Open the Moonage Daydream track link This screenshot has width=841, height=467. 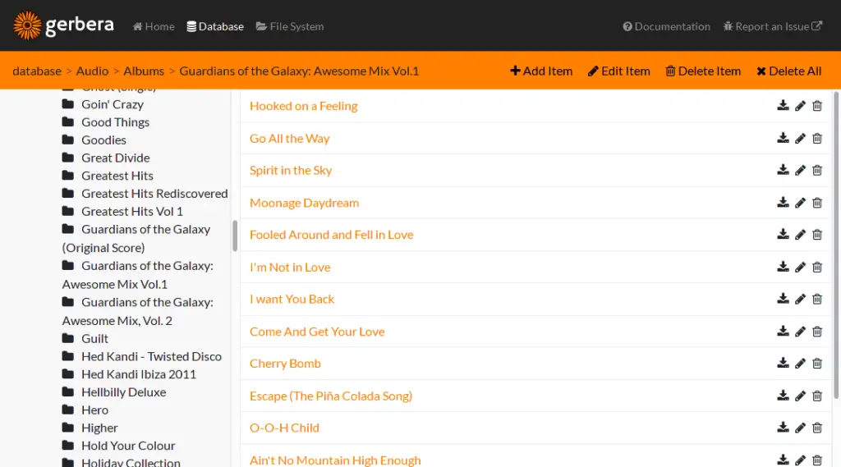click(x=304, y=203)
